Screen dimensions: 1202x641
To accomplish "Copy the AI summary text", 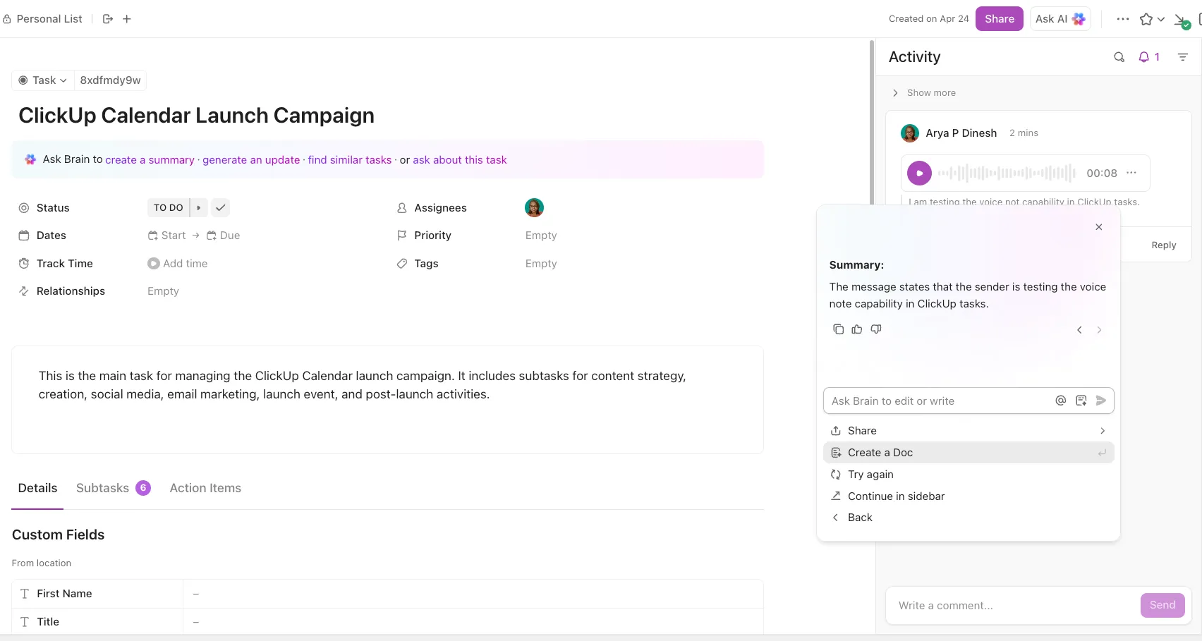I will click(838, 329).
